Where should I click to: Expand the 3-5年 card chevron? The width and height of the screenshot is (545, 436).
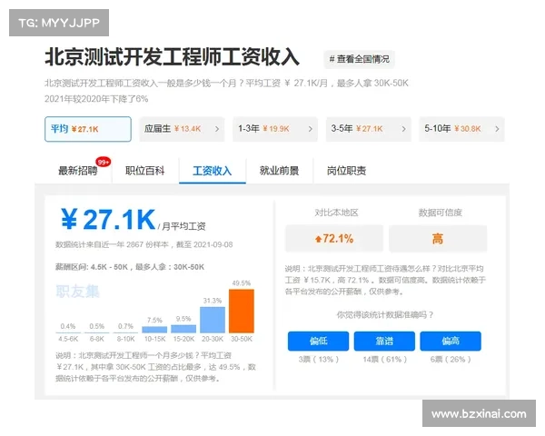pyautogui.click(x=404, y=129)
